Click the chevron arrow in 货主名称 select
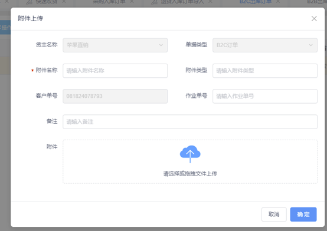The image size is (327, 231). click(161, 45)
